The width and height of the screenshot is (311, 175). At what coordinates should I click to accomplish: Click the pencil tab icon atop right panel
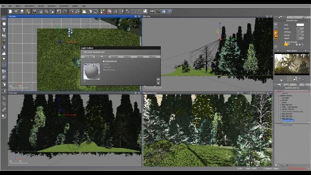point(280,17)
